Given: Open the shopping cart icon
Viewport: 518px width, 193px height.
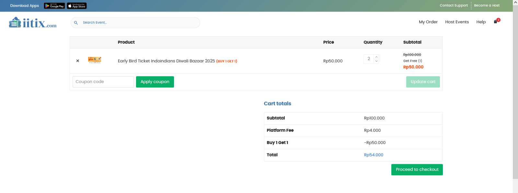Looking at the screenshot, I should click(495, 22).
